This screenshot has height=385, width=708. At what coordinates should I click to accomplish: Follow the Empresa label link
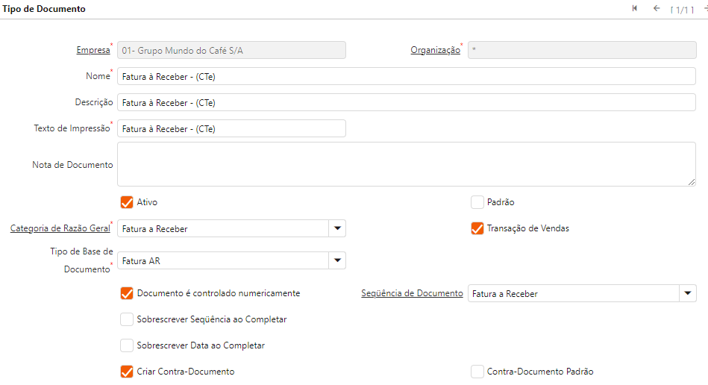(x=93, y=50)
